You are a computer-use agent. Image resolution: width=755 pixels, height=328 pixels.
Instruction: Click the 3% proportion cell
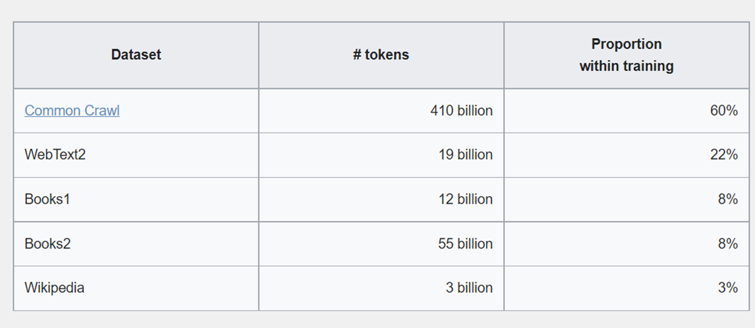point(627,288)
